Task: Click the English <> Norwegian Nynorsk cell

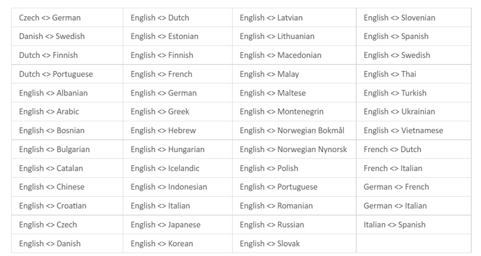Action: coord(293,149)
